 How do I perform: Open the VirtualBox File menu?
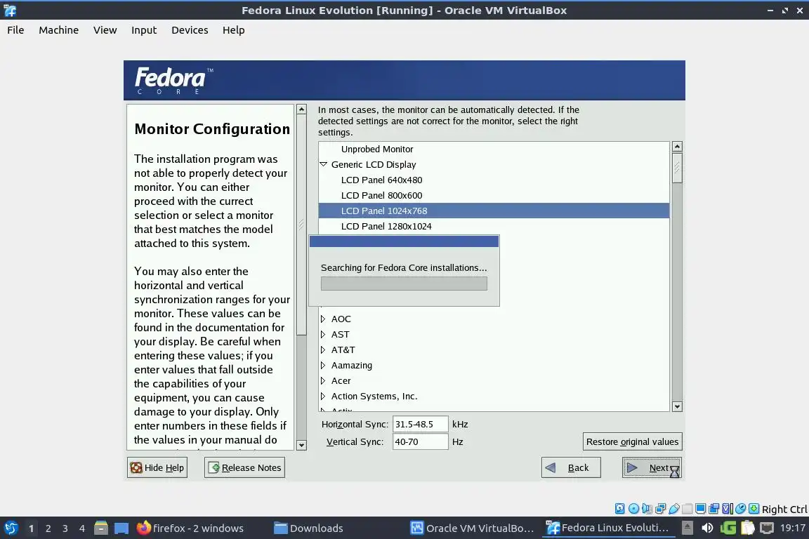point(15,30)
